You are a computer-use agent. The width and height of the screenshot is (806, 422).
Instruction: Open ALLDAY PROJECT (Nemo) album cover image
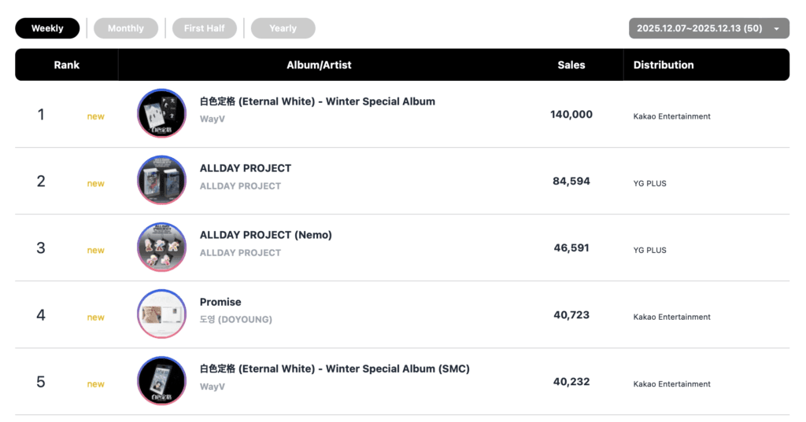[x=161, y=248]
